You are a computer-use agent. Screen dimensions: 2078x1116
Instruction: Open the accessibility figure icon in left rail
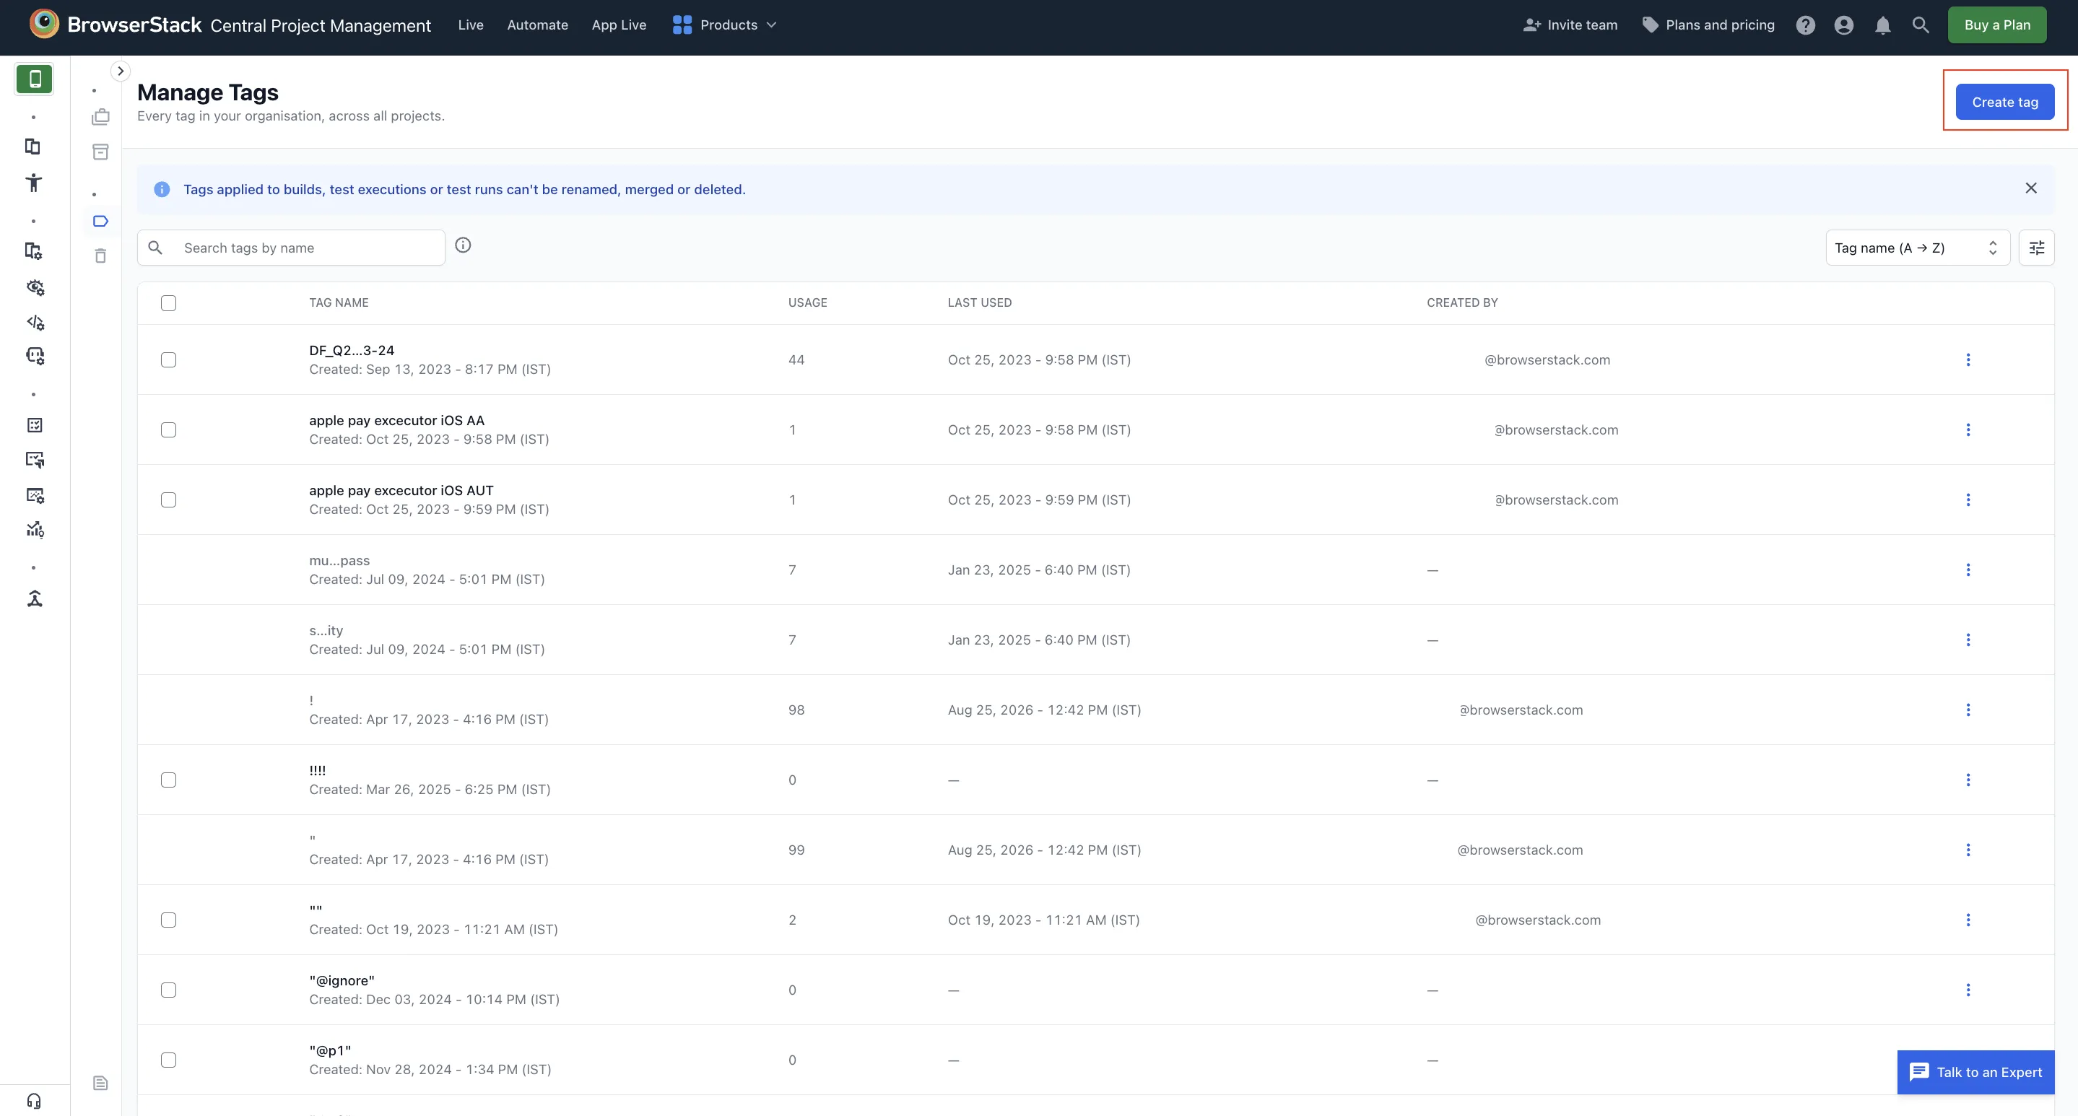tap(34, 182)
